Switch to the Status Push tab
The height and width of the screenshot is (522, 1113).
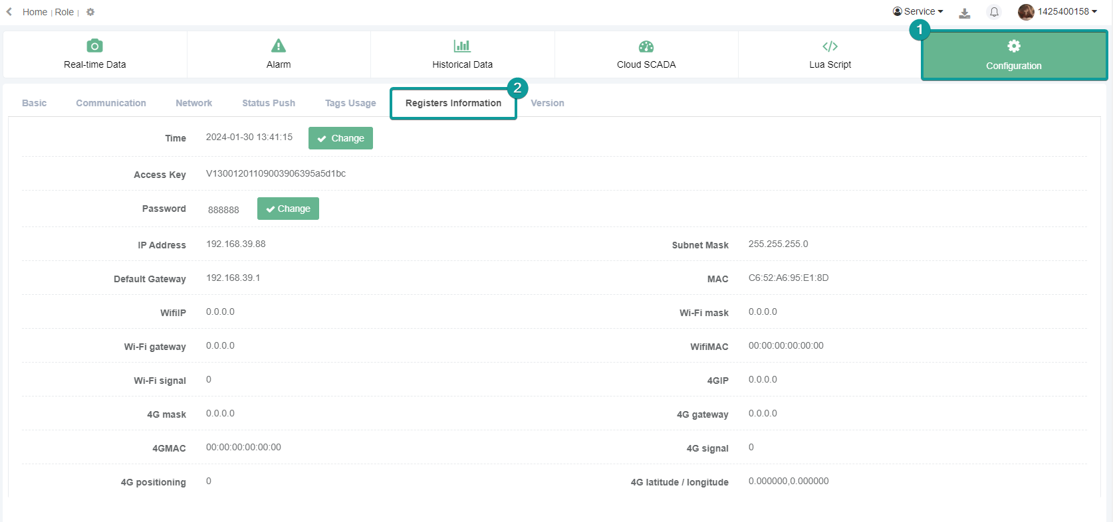(x=269, y=103)
